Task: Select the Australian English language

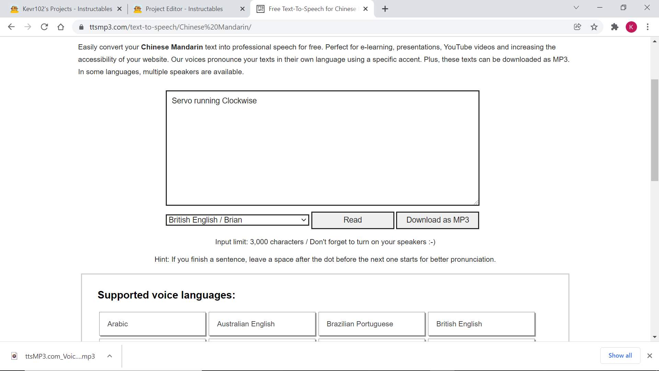Action: 262,324
